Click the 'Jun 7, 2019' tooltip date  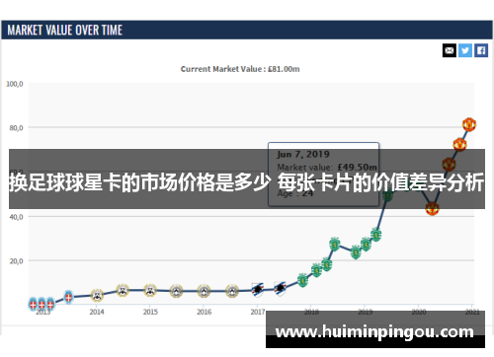click(303, 154)
